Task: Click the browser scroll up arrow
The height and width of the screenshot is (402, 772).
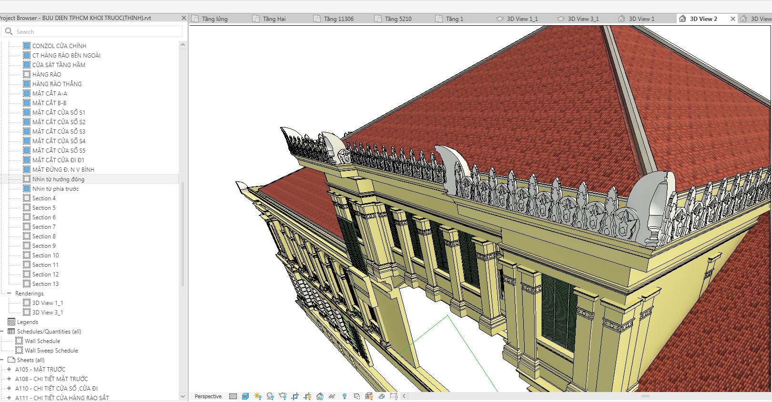Action: [183, 45]
